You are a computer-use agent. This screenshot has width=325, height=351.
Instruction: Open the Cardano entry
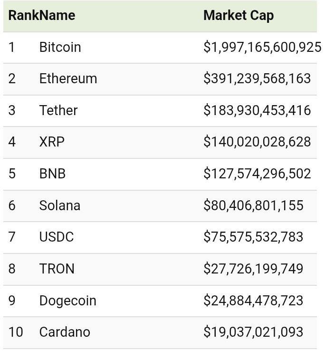tap(65, 332)
